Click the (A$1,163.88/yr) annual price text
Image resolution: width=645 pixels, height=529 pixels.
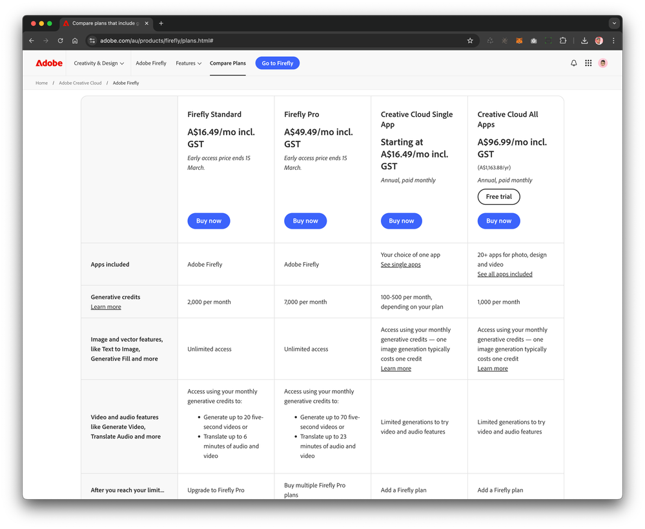tap(494, 167)
